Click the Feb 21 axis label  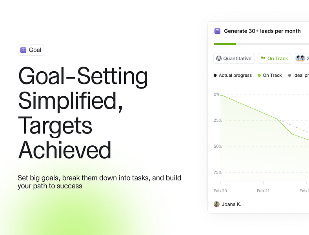263,191
